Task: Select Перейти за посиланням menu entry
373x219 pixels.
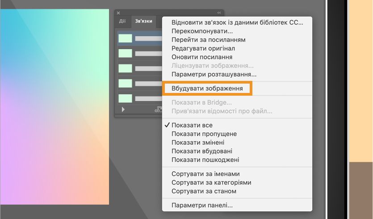Action: 208,40
